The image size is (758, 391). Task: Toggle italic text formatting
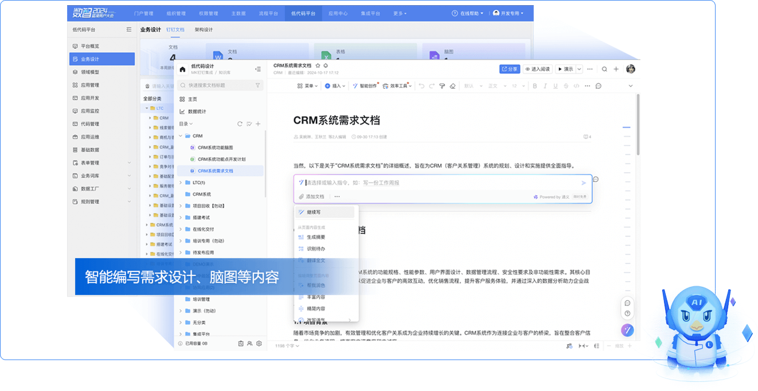[x=545, y=86]
